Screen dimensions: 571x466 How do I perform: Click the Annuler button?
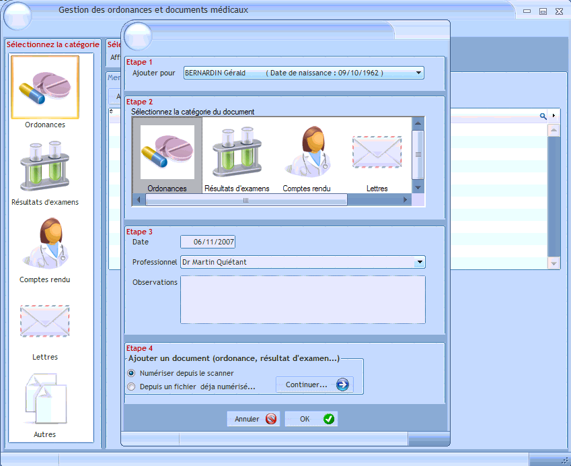click(253, 419)
